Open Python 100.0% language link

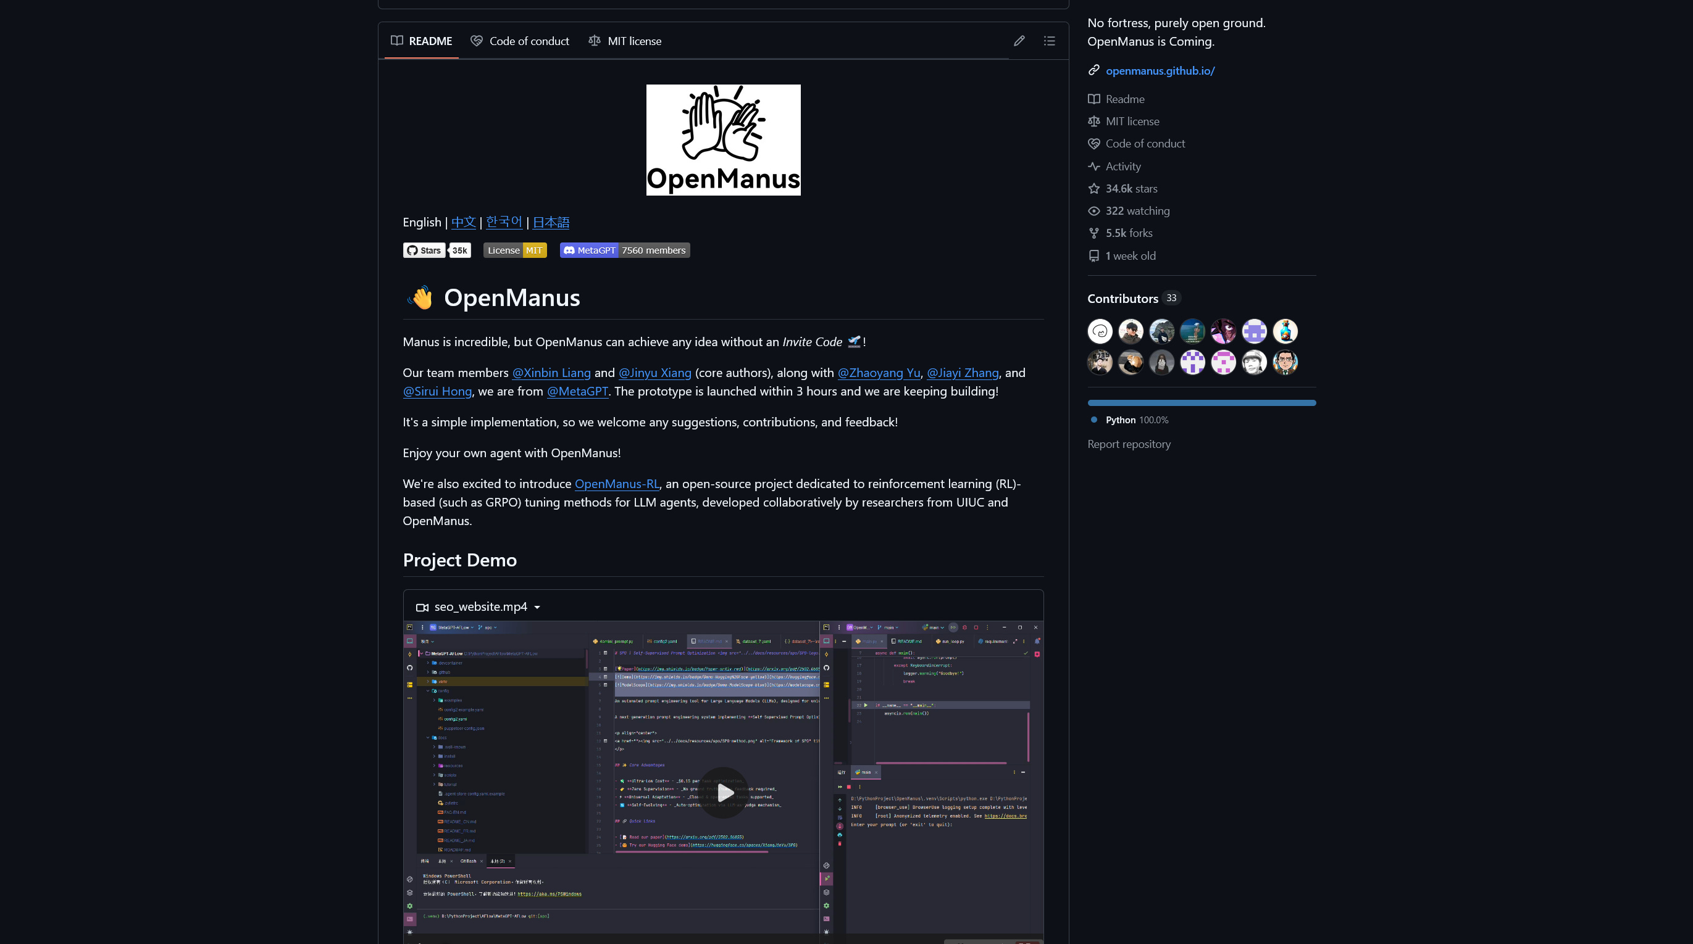point(1136,420)
